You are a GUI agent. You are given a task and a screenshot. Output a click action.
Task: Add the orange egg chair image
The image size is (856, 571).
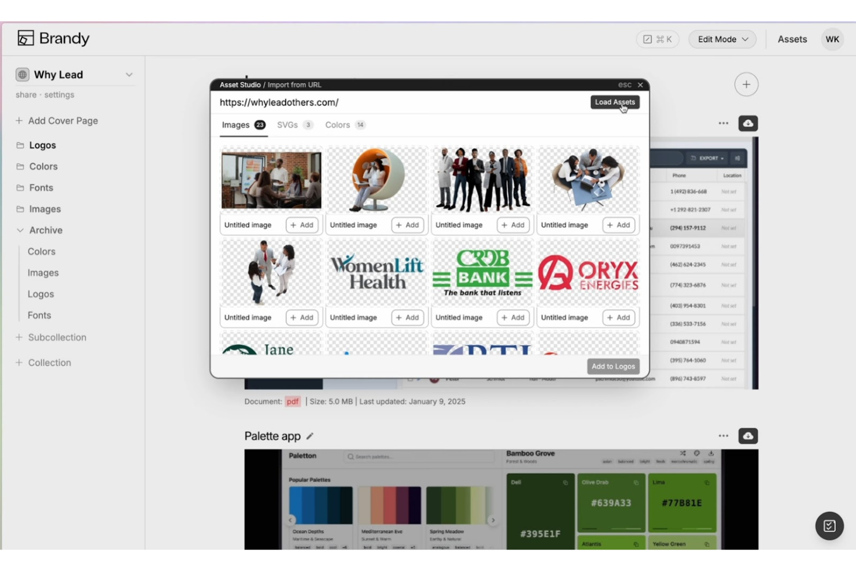pos(408,225)
